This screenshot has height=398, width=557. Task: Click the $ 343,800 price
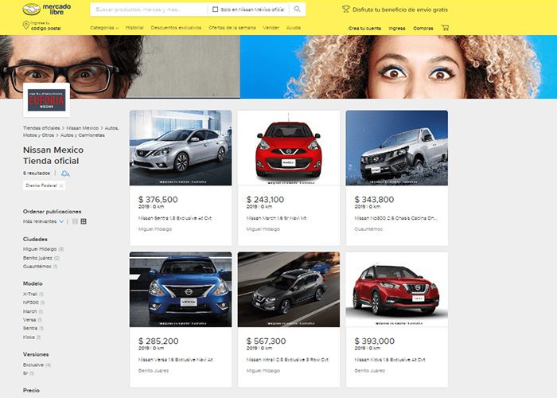pos(375,200)
